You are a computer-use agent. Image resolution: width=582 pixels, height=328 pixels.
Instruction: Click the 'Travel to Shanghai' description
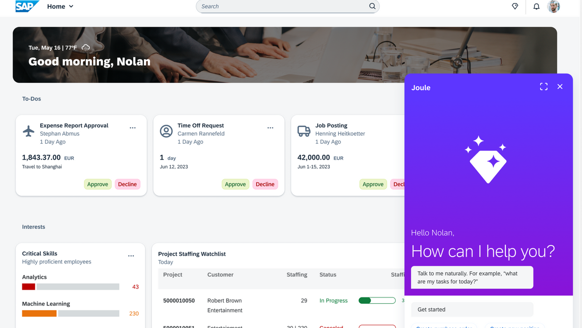click(42, 167)
